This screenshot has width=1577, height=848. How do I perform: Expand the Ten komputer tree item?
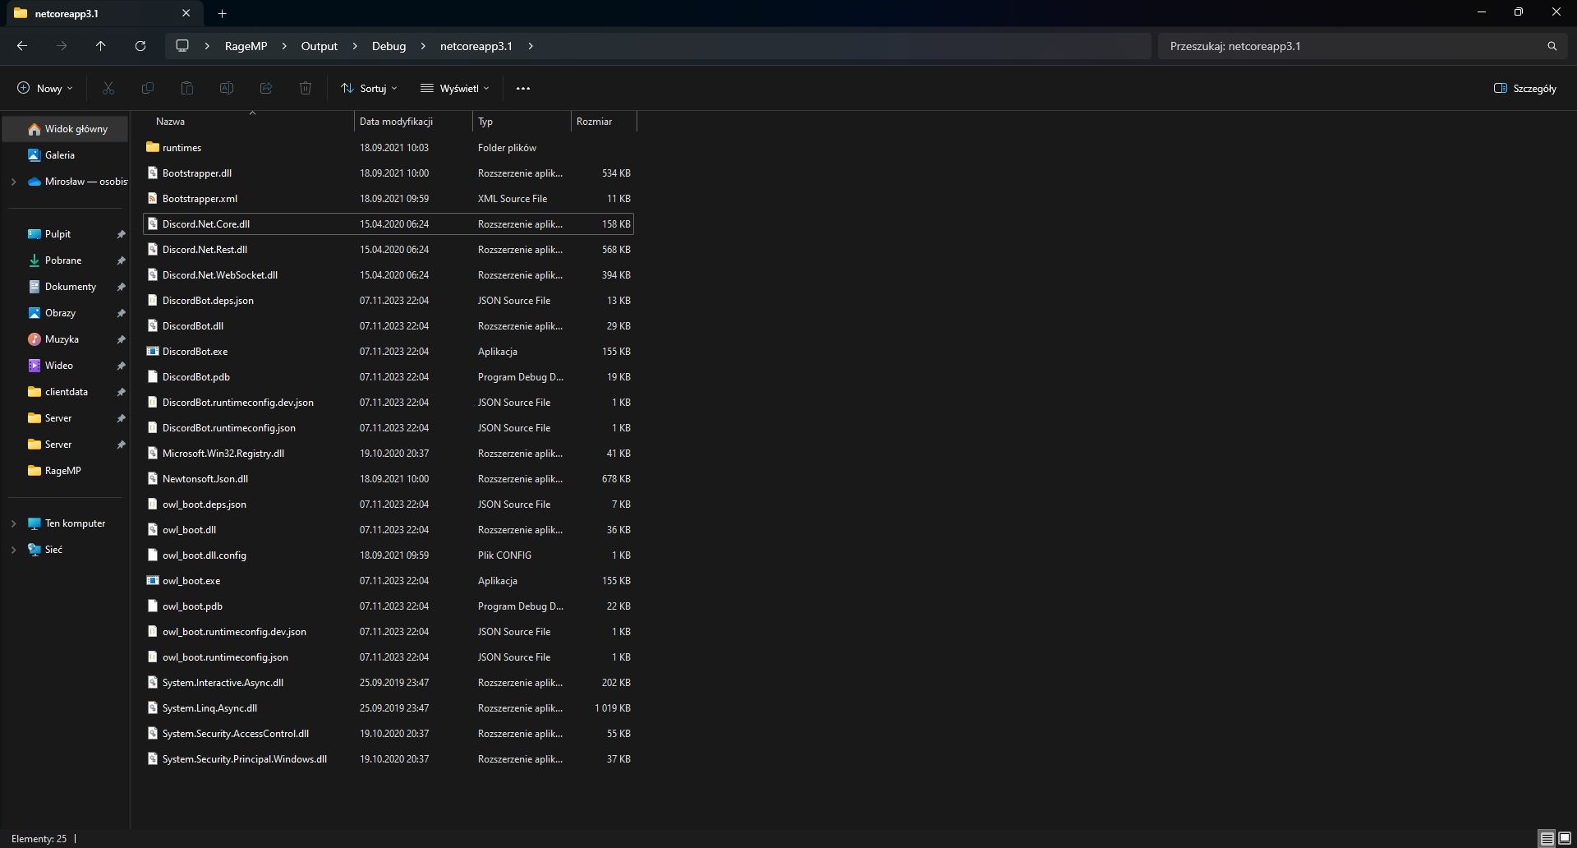point(13,523)
